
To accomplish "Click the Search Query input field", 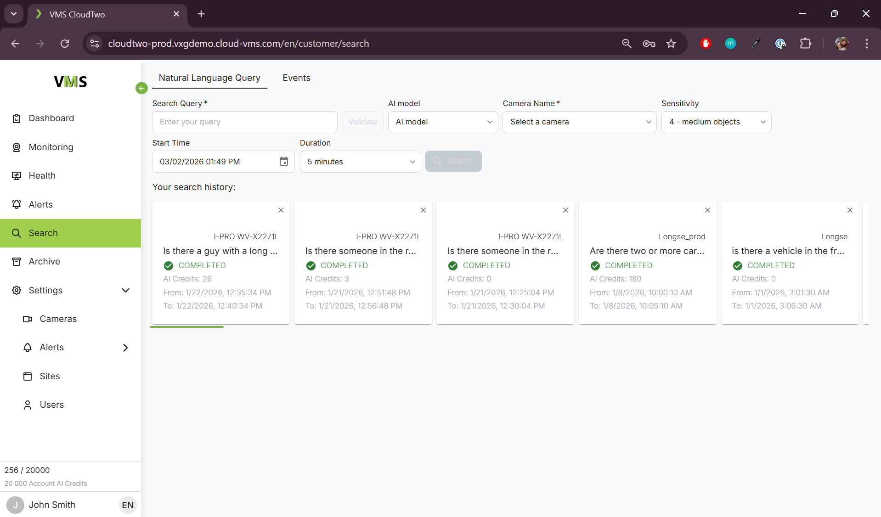I will 244,122.
